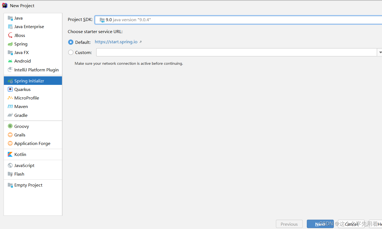The image size is (382, 229).
Task: Expand the Custom URL history dropdown arrow
Action: pos(380,52)
